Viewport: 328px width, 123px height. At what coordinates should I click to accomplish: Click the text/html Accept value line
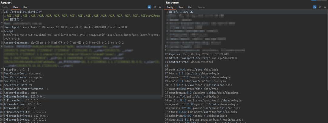[82, 35]
